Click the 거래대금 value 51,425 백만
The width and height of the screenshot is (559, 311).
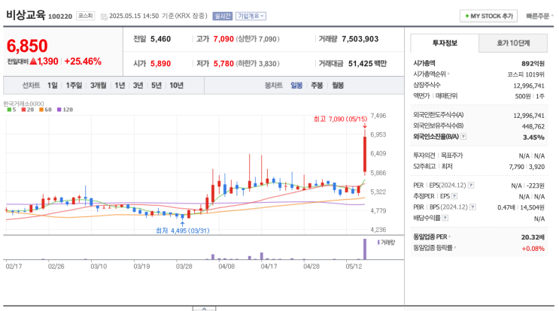pos(367,63)
